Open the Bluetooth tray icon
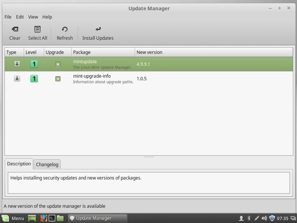 coord(249,218)
